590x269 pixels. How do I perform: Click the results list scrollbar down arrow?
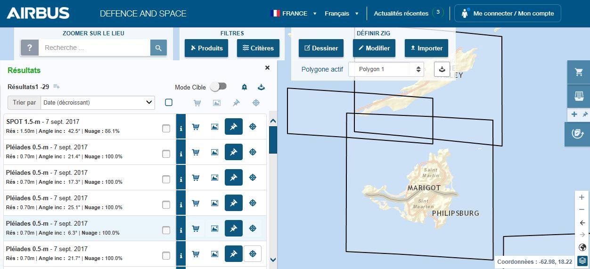pyautogui.click(x=273, y=259)
